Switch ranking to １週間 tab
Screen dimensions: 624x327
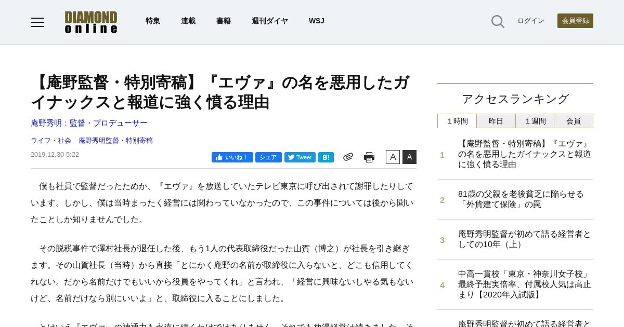pos(535,121)
